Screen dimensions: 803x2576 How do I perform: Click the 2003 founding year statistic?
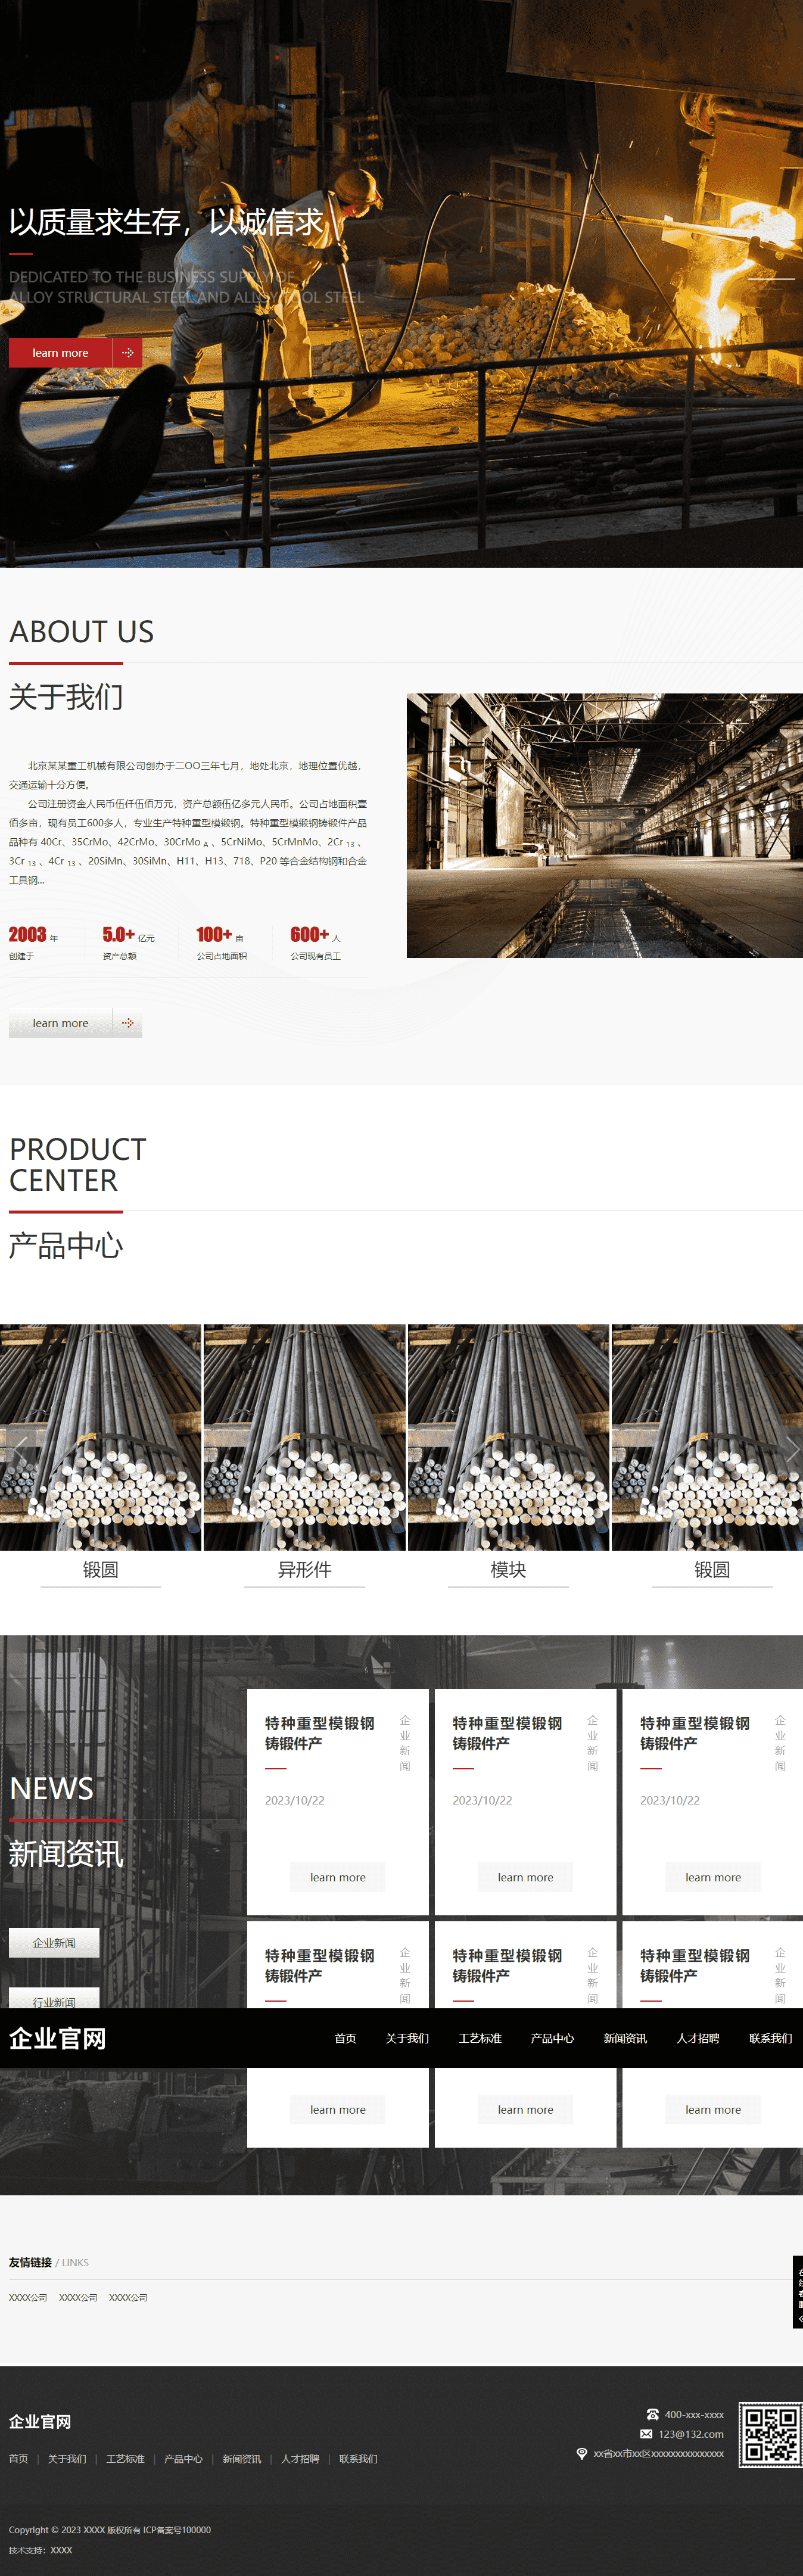(33, 942)
